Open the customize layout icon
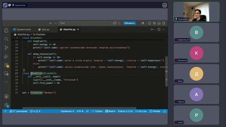226x127 pixels. click(x=154, y=23)
